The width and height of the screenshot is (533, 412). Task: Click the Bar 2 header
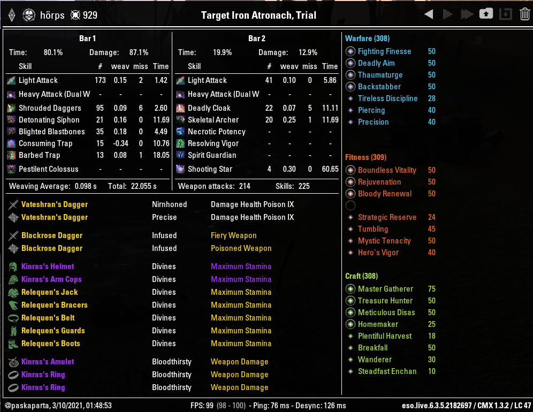257,39
